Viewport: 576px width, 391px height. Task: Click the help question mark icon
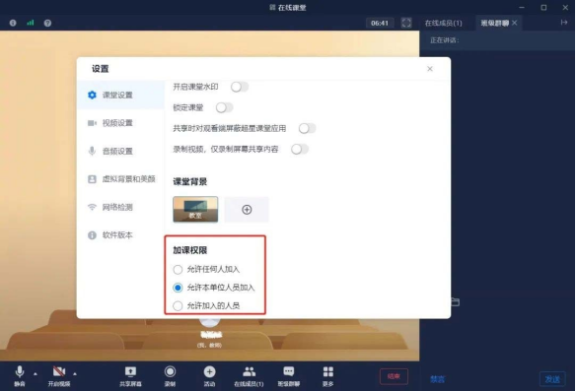pos(47,23)
